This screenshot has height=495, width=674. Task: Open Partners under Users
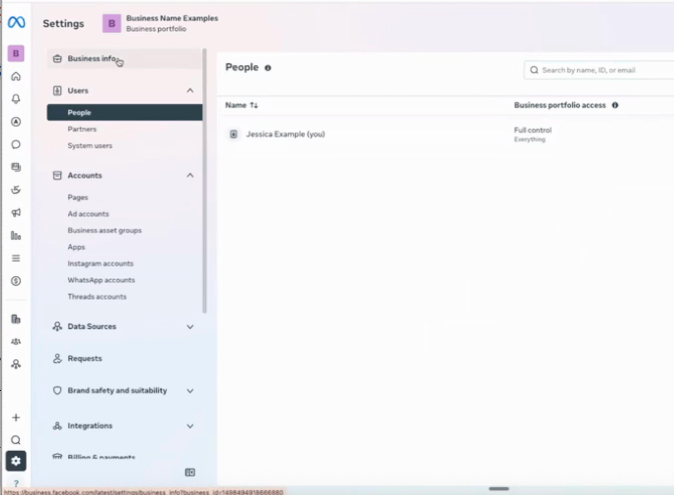coord(82,129)
